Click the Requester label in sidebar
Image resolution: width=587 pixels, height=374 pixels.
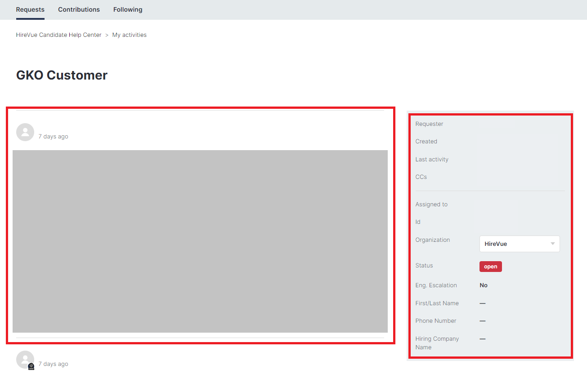coord(429,124)
